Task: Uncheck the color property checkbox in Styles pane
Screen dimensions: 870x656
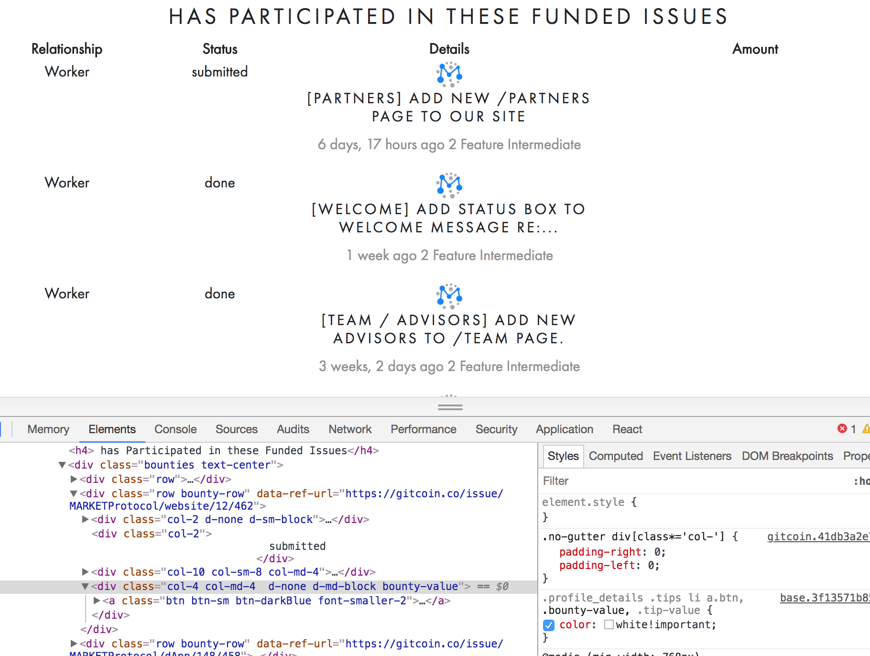Action: [549, 625]
